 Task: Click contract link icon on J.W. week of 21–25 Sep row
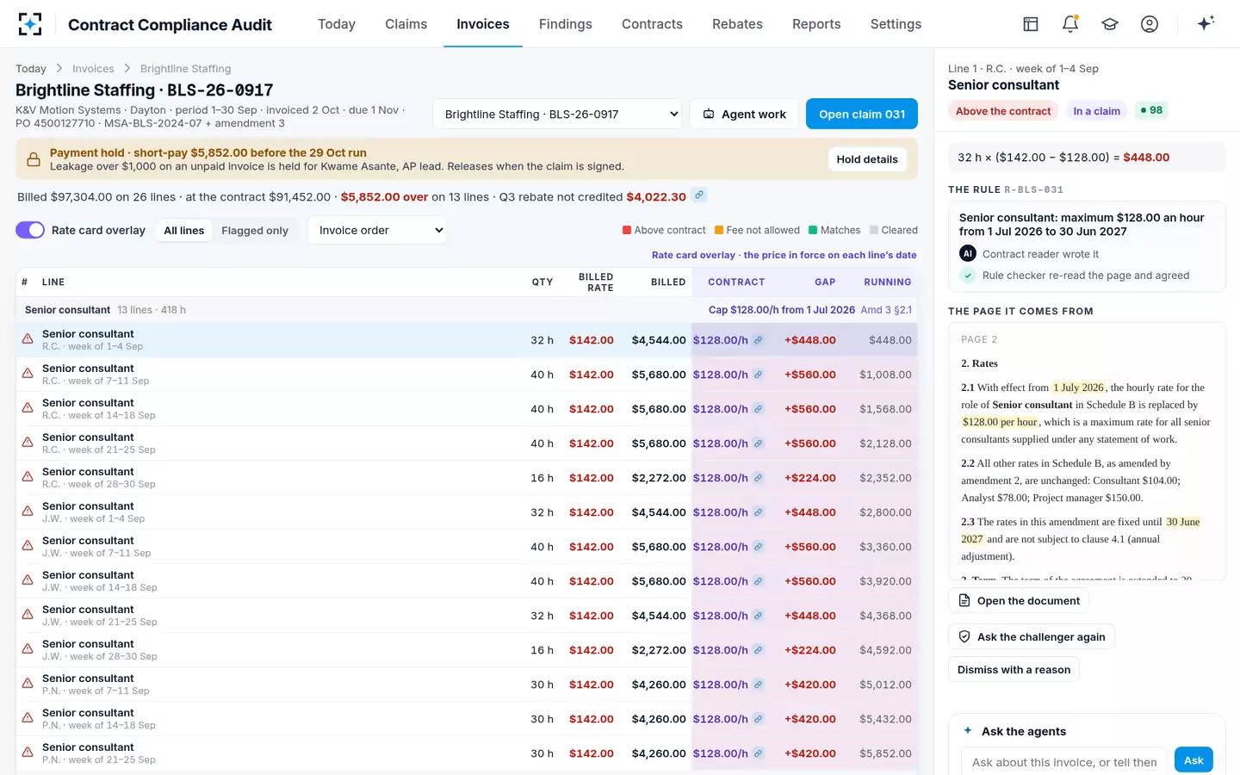pos(758,616)
